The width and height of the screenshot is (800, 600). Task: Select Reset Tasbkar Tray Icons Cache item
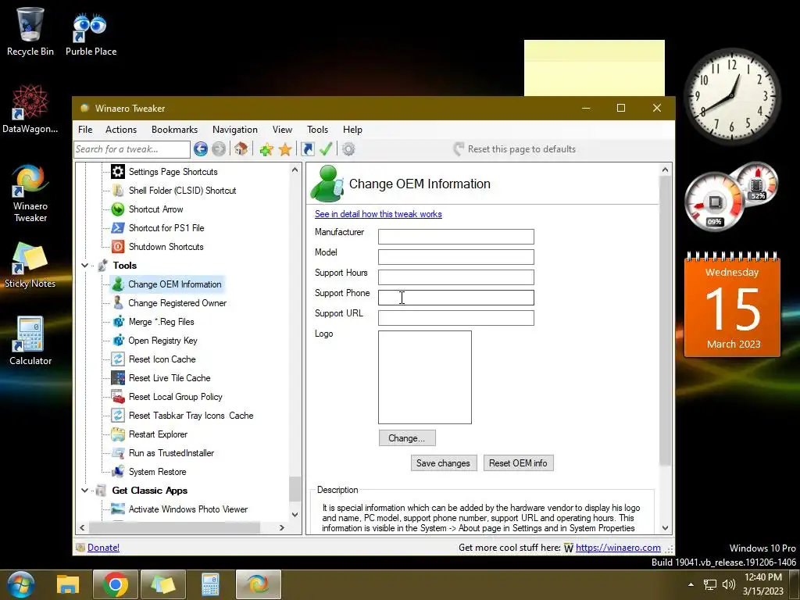tap(191, 416)
